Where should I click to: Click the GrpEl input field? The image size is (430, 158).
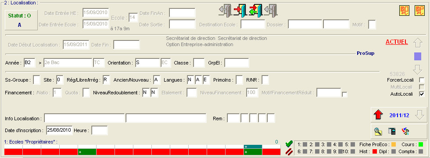pyautogui.click(x=236, y=63)
